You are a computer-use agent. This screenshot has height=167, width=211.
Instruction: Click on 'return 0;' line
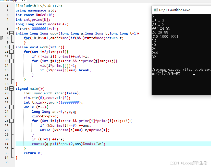pyautogui.click(x=33, y=153)
